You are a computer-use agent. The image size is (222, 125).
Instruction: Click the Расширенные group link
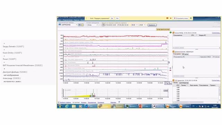[x=92, y=102]
